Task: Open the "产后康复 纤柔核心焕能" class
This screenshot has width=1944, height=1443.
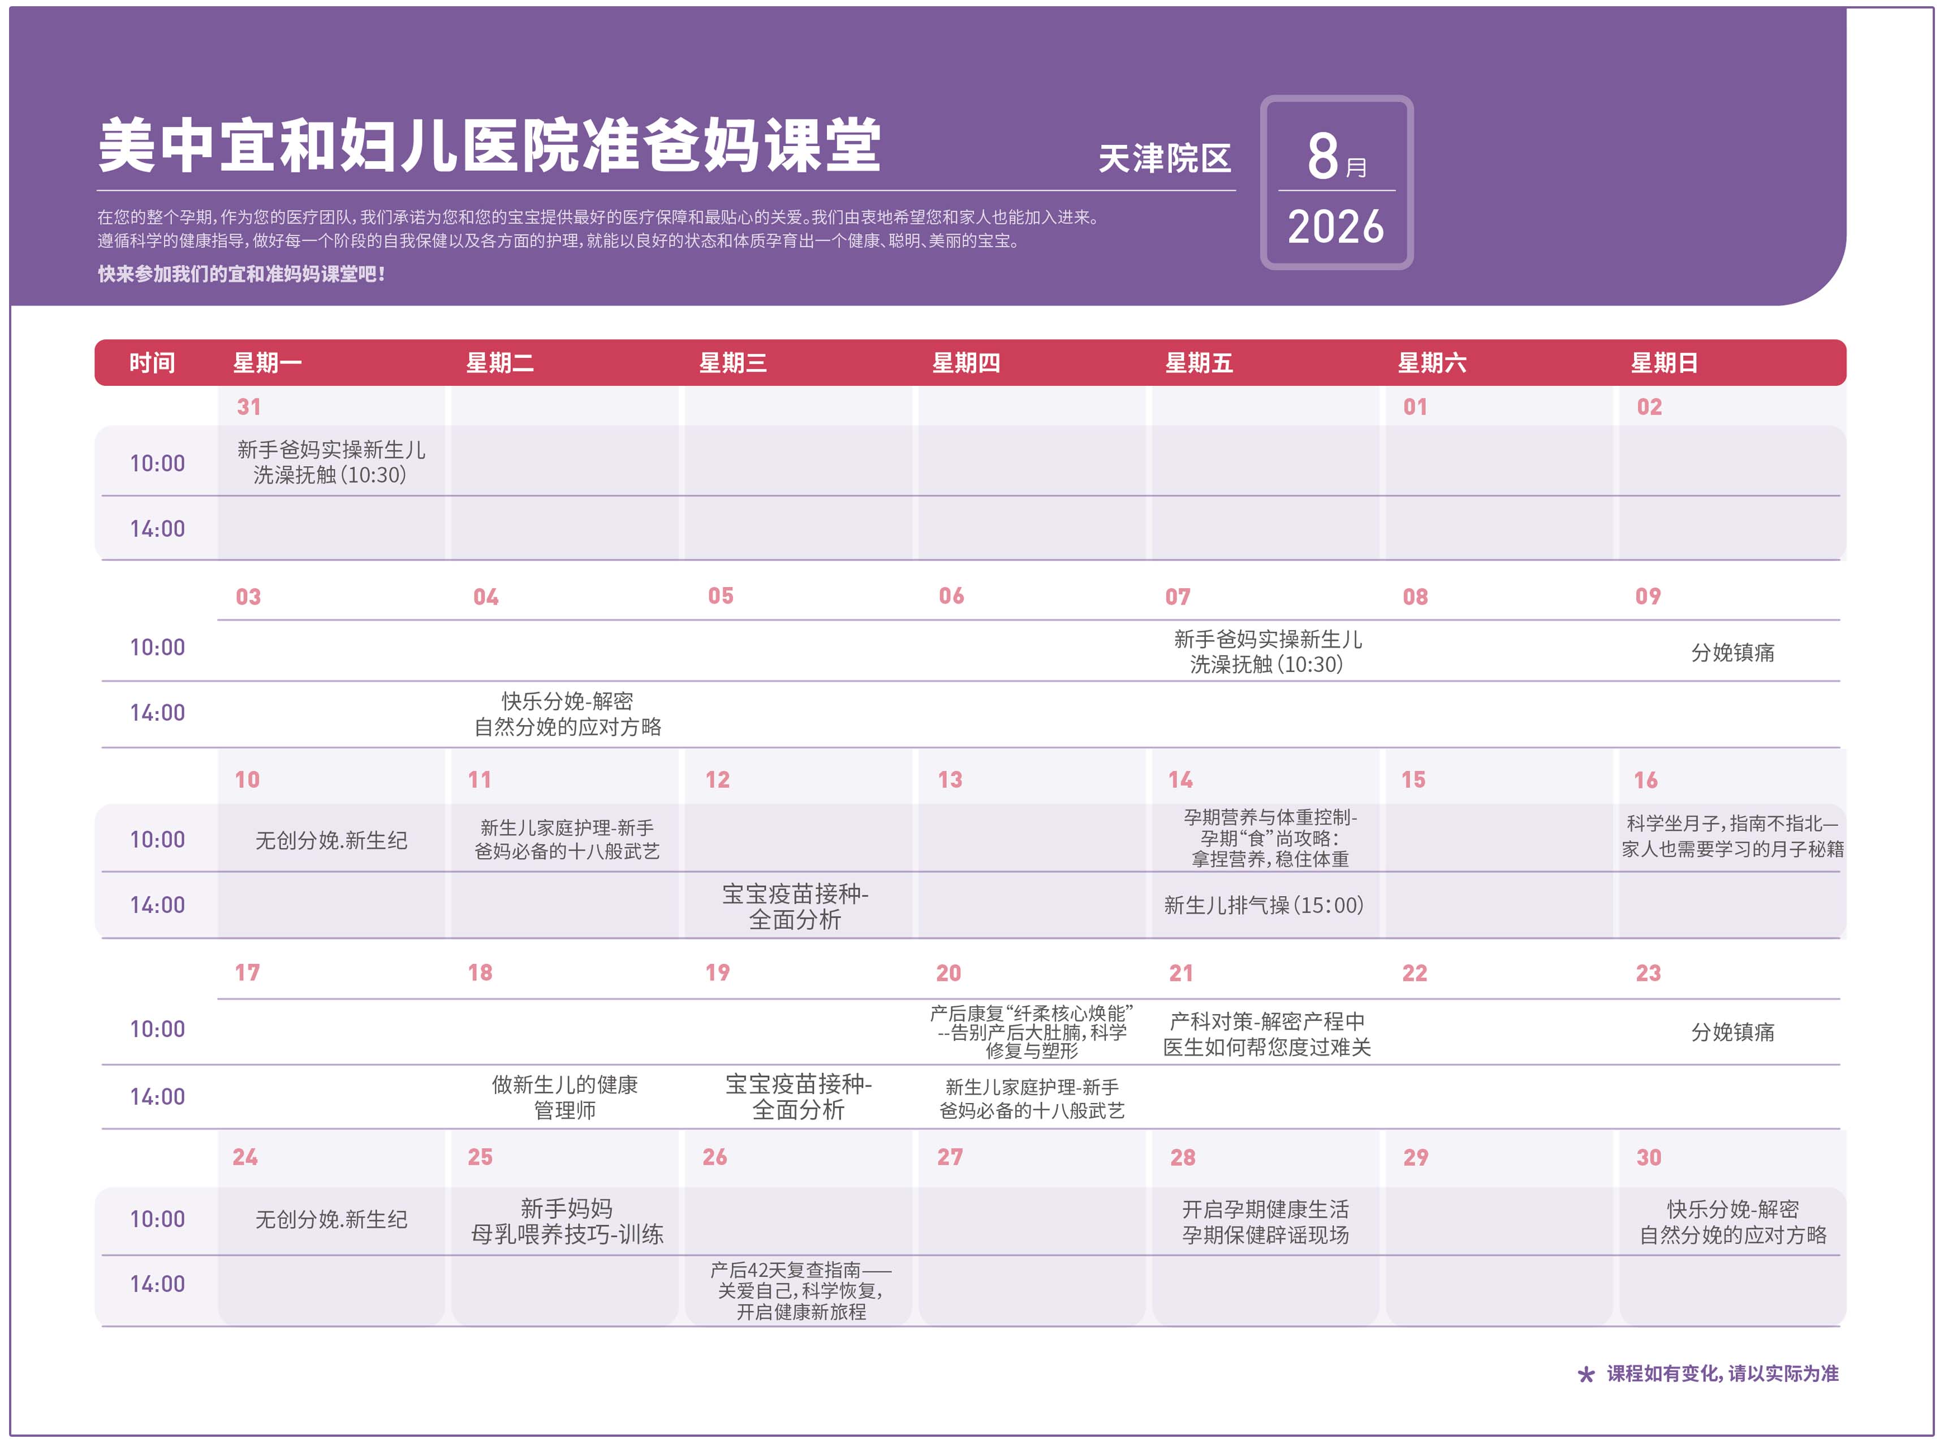Action: click(x=1031, y=1032)
